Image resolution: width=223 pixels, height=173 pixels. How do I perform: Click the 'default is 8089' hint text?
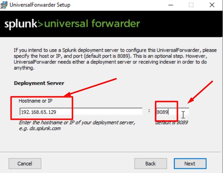(172, 122)
